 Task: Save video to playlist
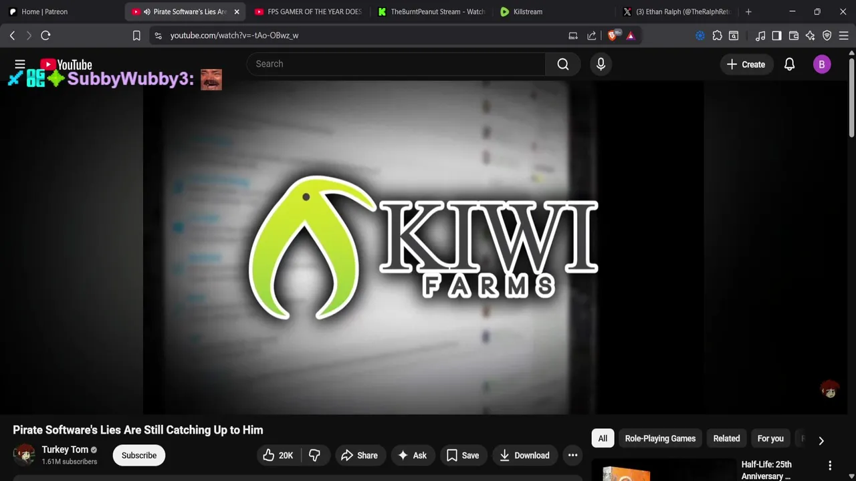[463, 455]
